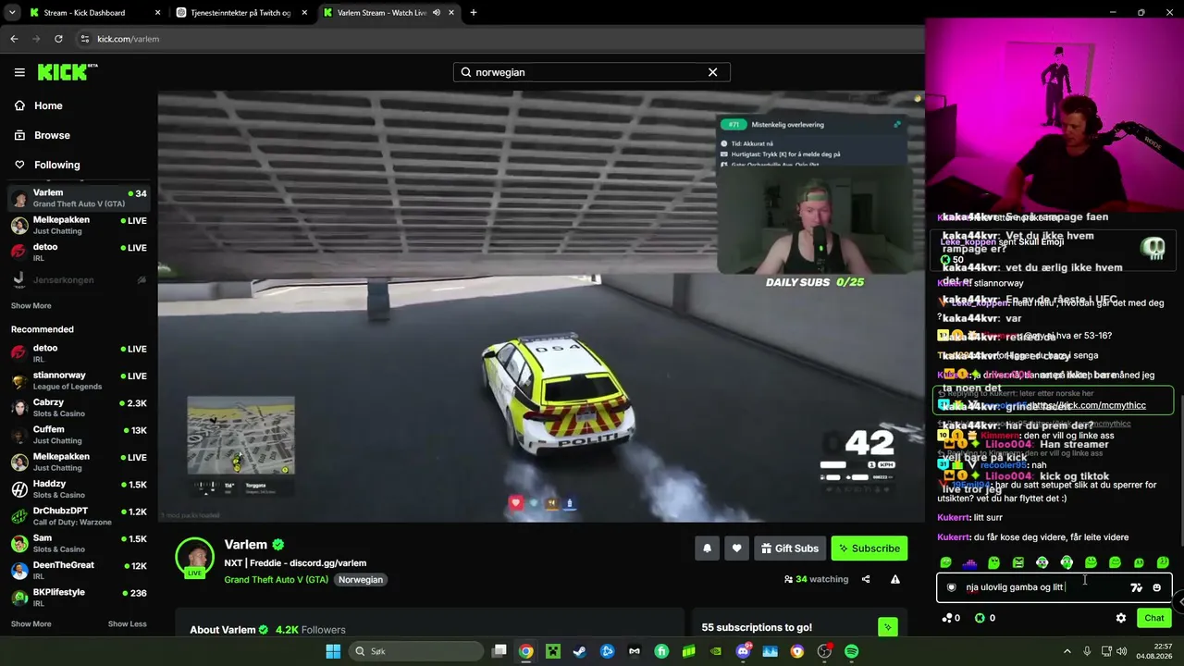Open chat settings gear
1184x666 pixels.
point(1121,618)
